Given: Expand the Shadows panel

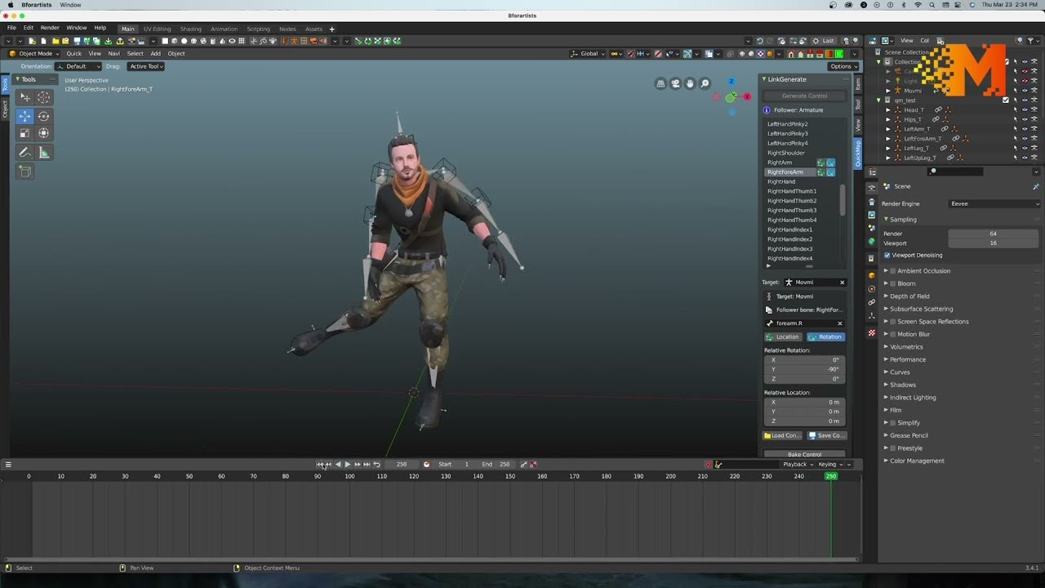Looking at the screenshot, I should (x=903, y=385).
